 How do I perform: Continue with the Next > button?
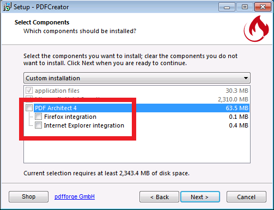200,196
